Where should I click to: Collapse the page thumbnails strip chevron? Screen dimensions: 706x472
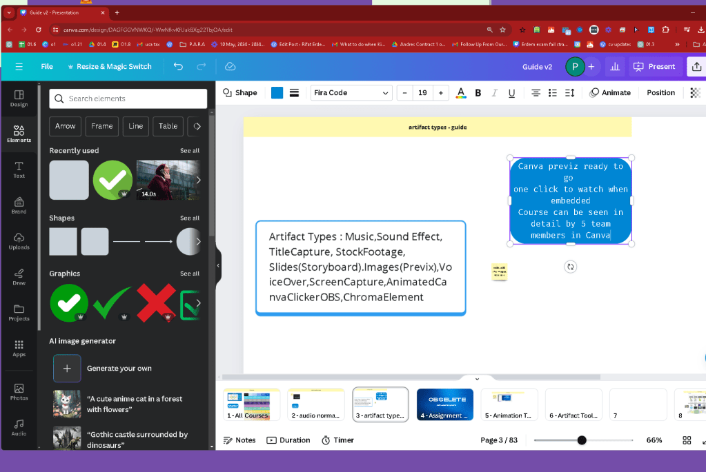tap(478, 378)
